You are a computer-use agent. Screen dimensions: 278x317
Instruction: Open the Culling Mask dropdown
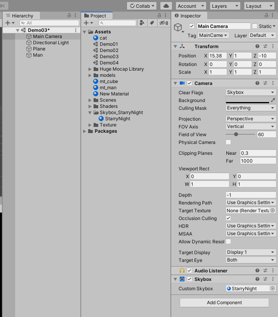pyautogui.click(x=251, y=108)
